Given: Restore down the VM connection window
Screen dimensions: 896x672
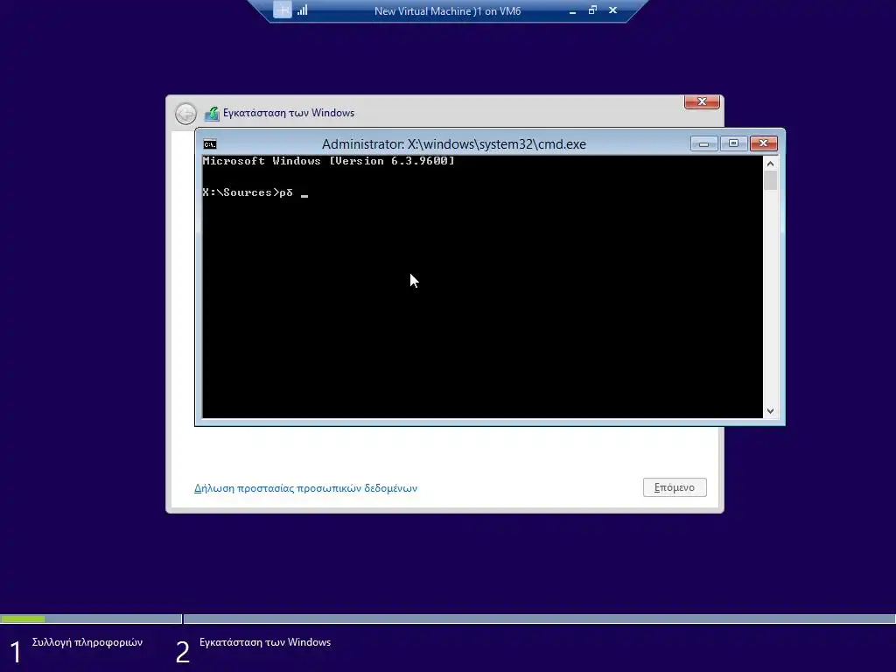Looking at the screenshot, I should click(592, 10).
